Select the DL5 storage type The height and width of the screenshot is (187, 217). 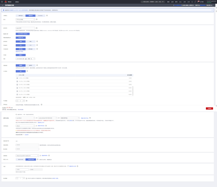[31, 45]
